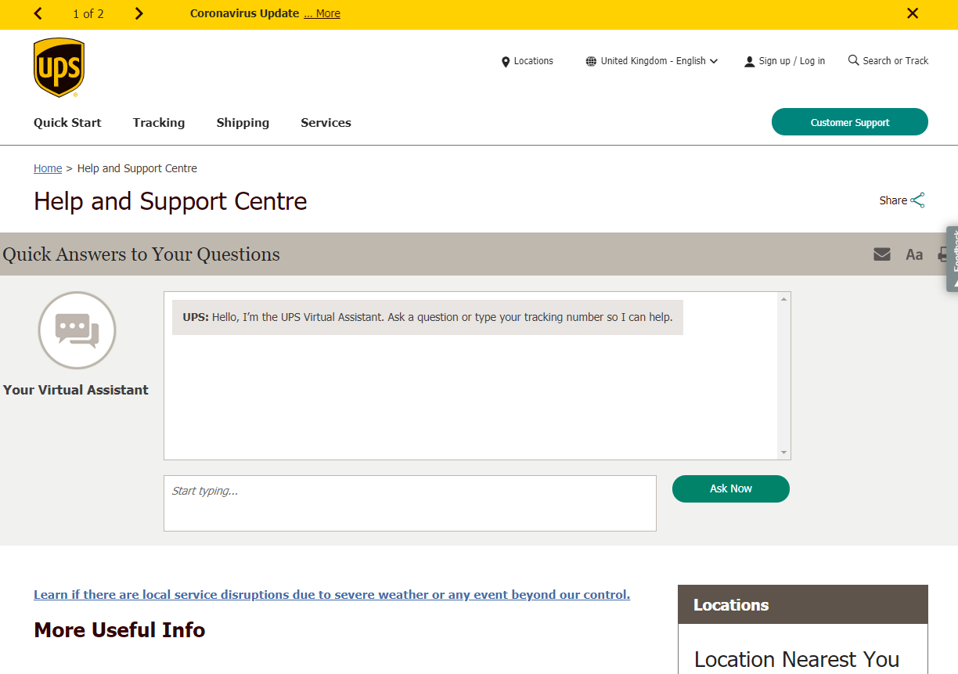Open the Shipping menu
This screenshot has height=674, width=958.
tap(243, 123)
